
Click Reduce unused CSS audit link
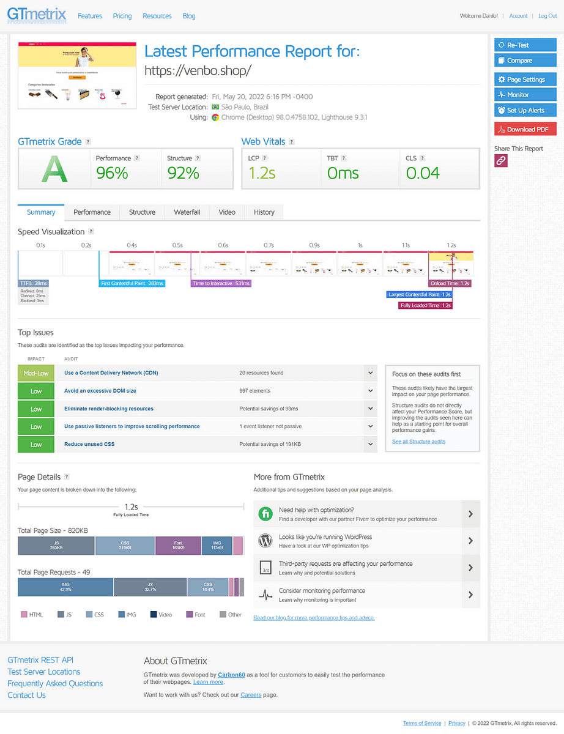pyautogui.click(x=89, y=444)
